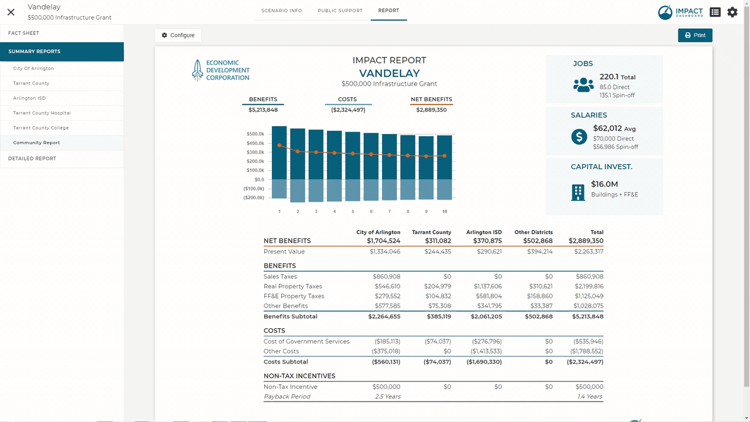The image size is (750, 422).
Task: Open the list menu icon in header
Action: (715, 12)
